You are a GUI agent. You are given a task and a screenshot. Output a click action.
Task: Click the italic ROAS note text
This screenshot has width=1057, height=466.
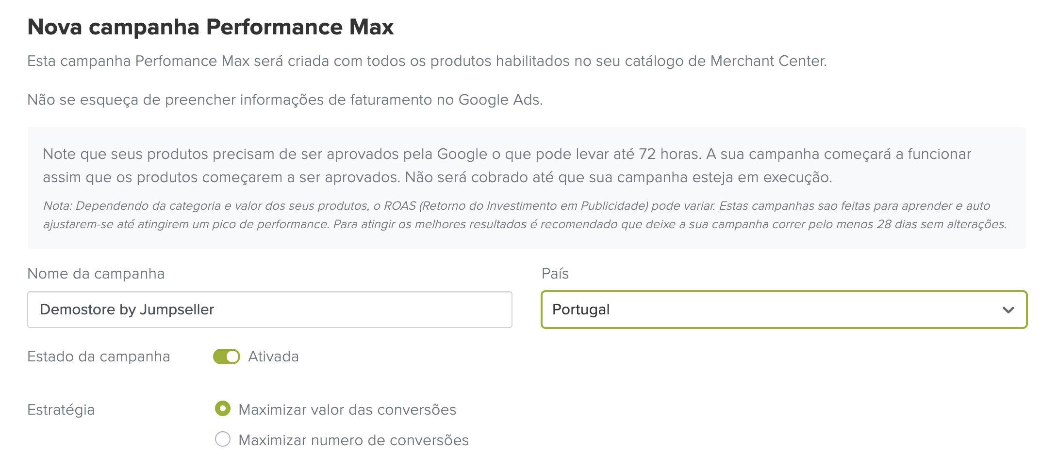524,215
